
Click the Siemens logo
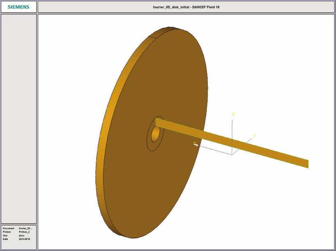coord(18,7)
